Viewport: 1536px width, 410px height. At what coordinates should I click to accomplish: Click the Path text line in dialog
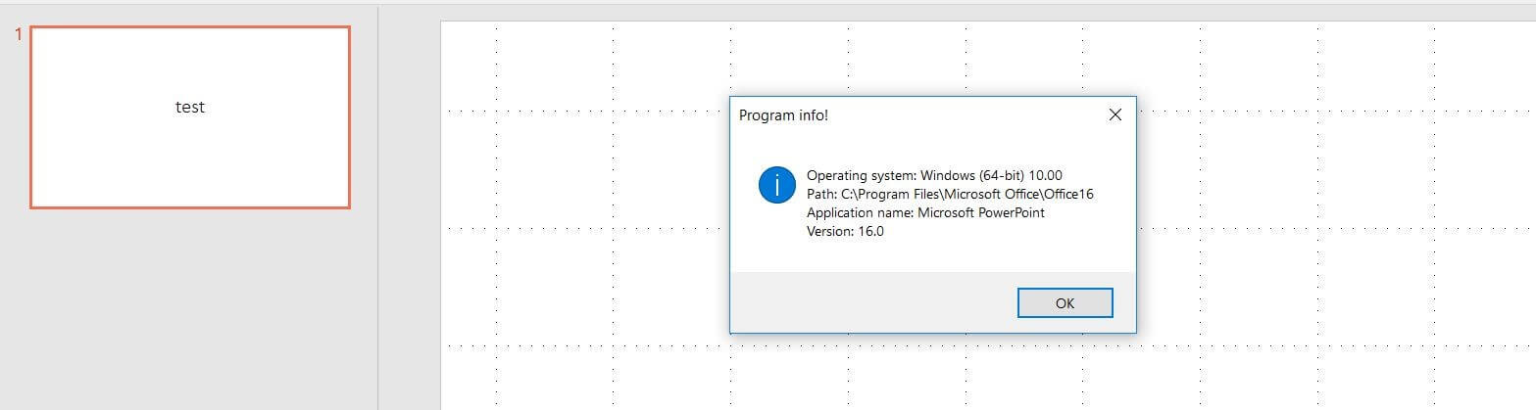pos(949,195)
